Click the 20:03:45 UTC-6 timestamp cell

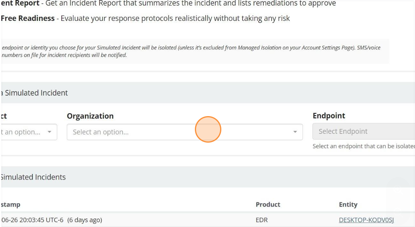click(32, 220)
